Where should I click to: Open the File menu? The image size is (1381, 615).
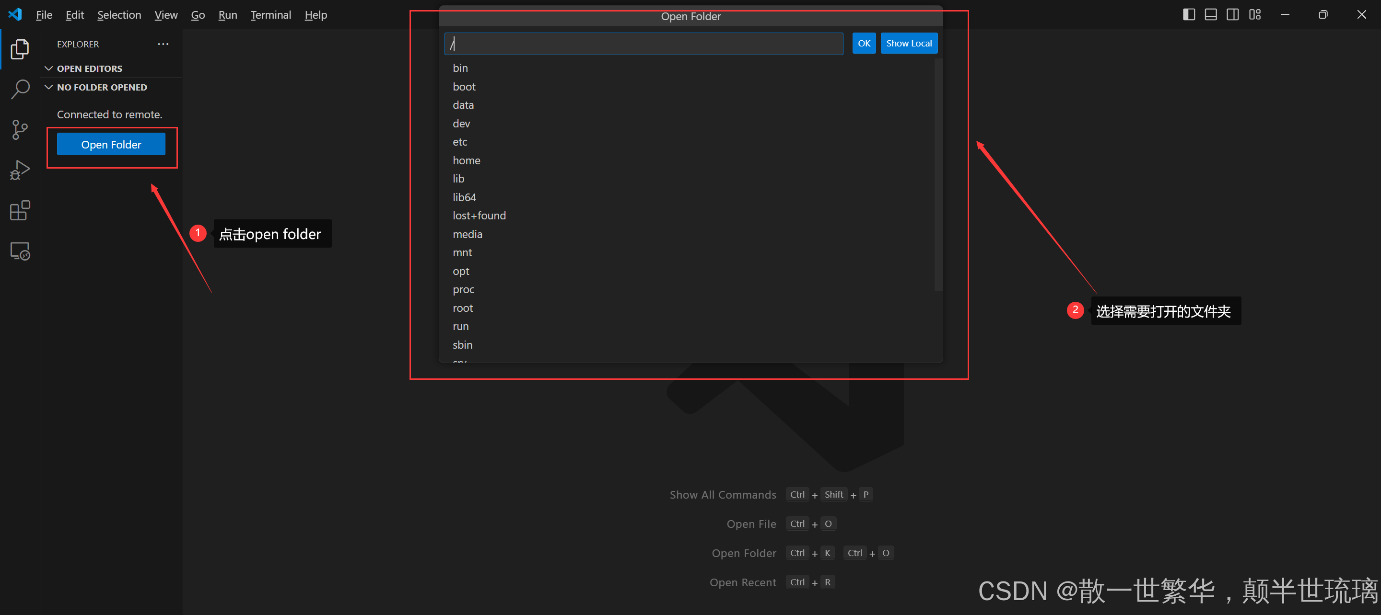44,16
